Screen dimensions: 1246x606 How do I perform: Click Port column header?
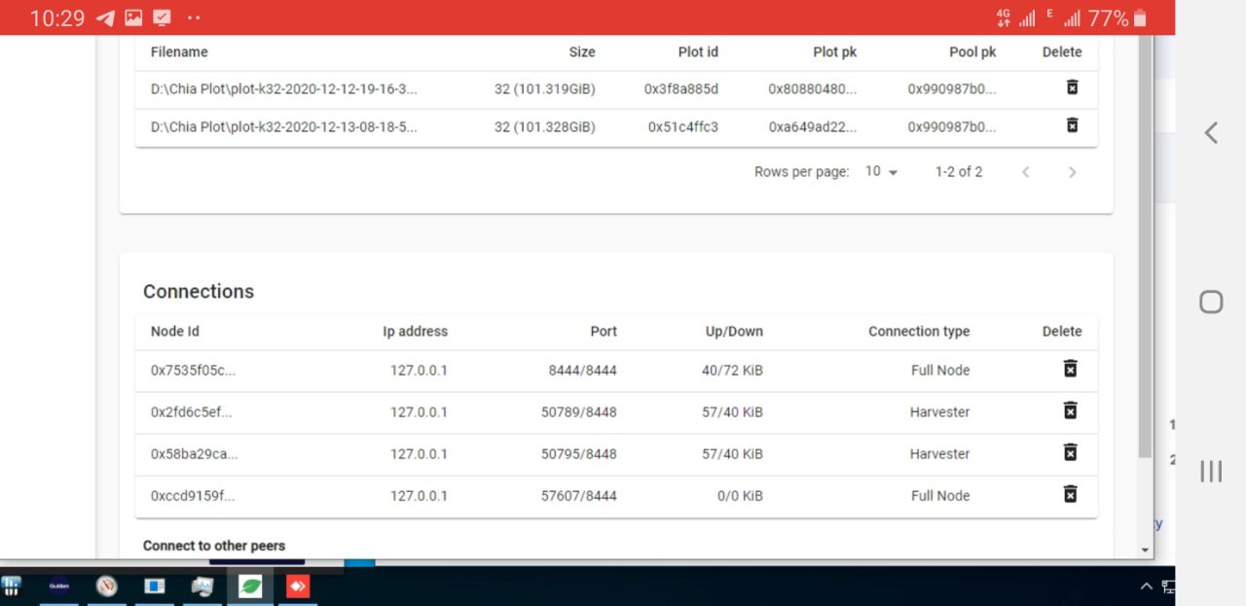[604, 331]
